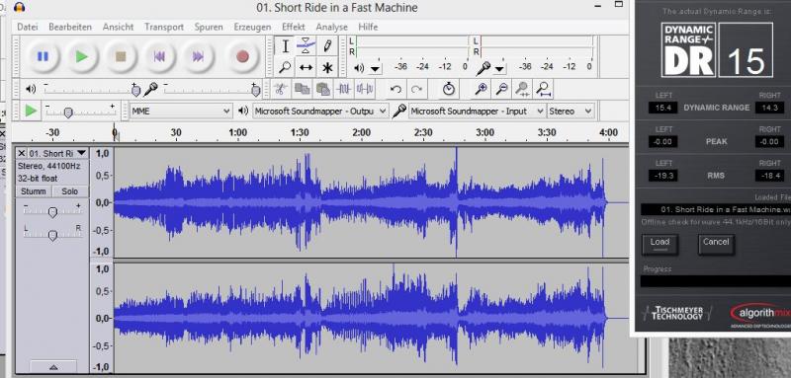Click the Fit Project zoom icon
The image size is (791, 378).
tap(543, 90)
